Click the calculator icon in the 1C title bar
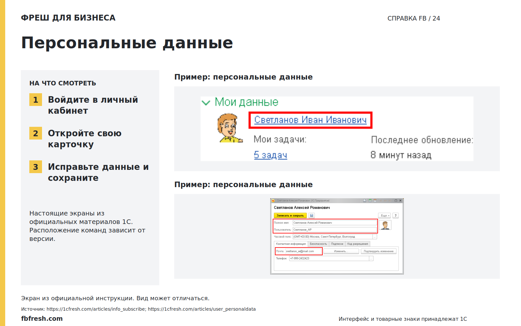This screenshot has height=326, width=521. (x=370, y=200)
